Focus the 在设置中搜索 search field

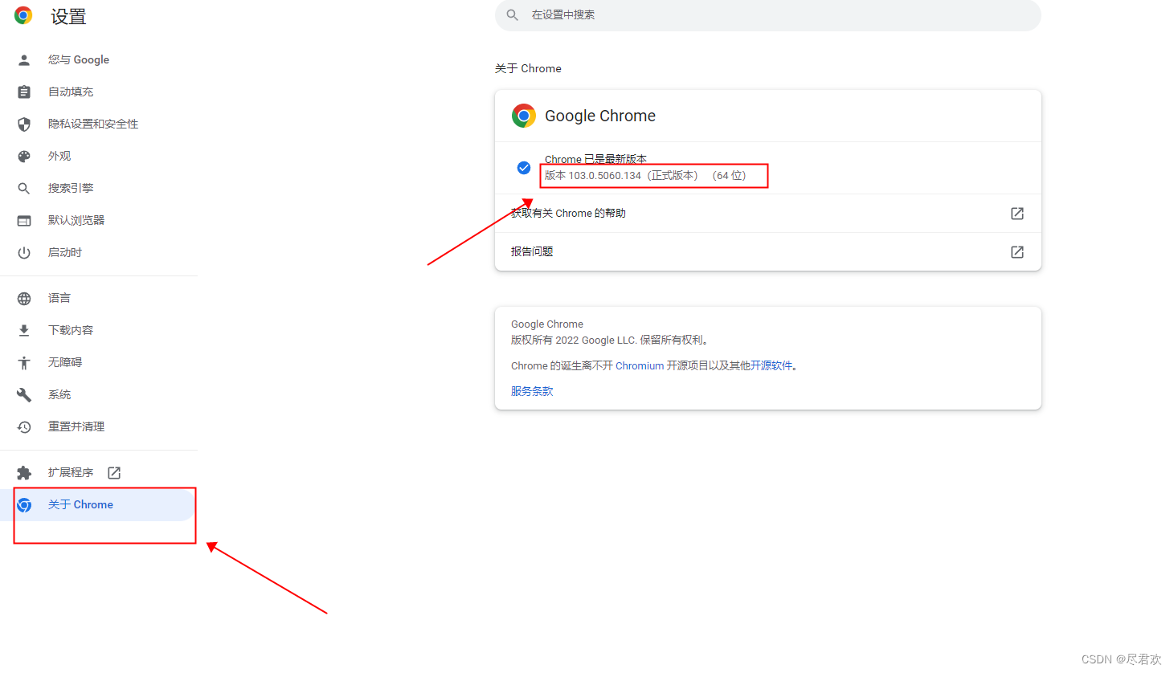768,15
